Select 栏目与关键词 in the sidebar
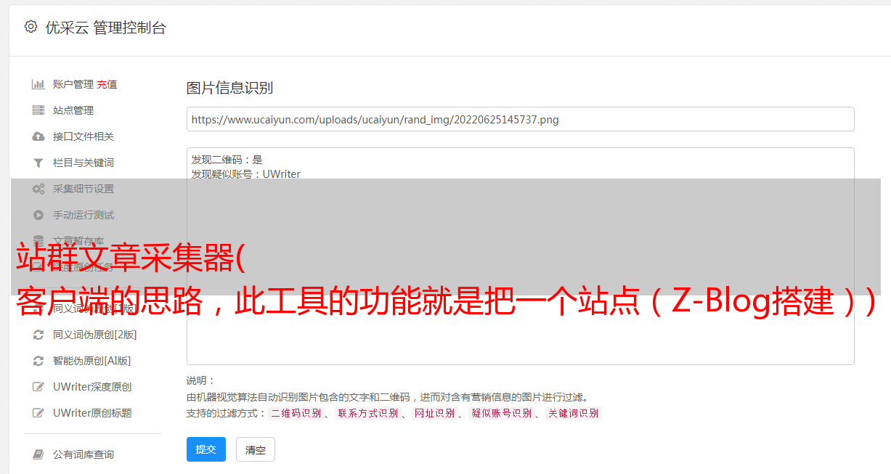The height and width of the screenshot is (474, 891). coord(84,163)
